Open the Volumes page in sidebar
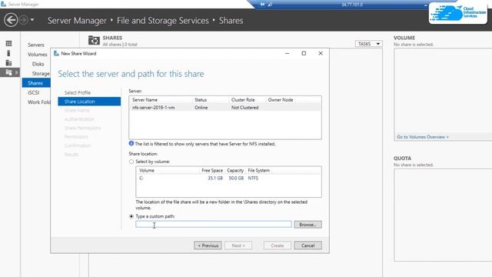492x277 pixels. click(37, 55)
